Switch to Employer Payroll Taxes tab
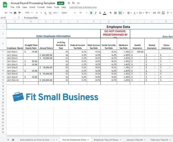Screen dimensions: 173x142 point(107,140)
